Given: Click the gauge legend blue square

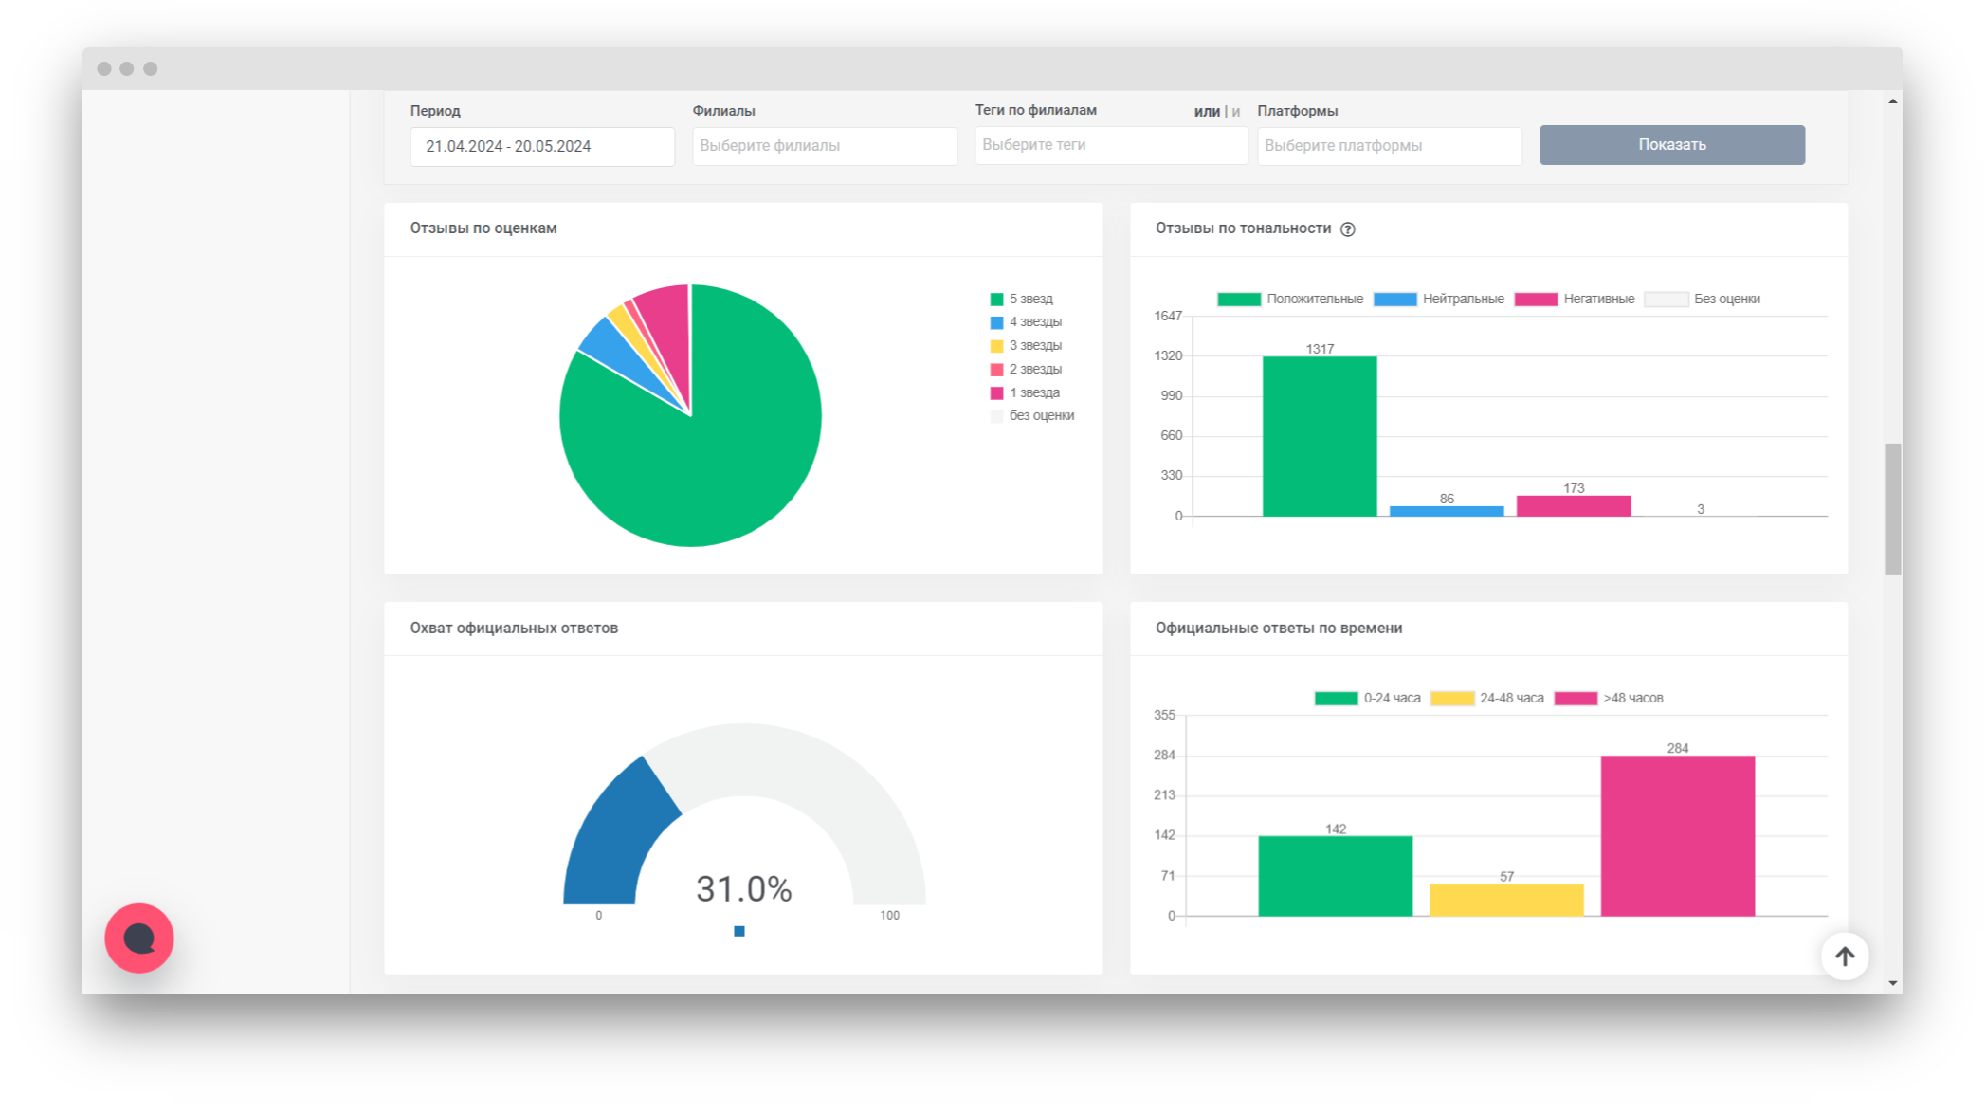Looking at the screenshot, I should (739, 931).
